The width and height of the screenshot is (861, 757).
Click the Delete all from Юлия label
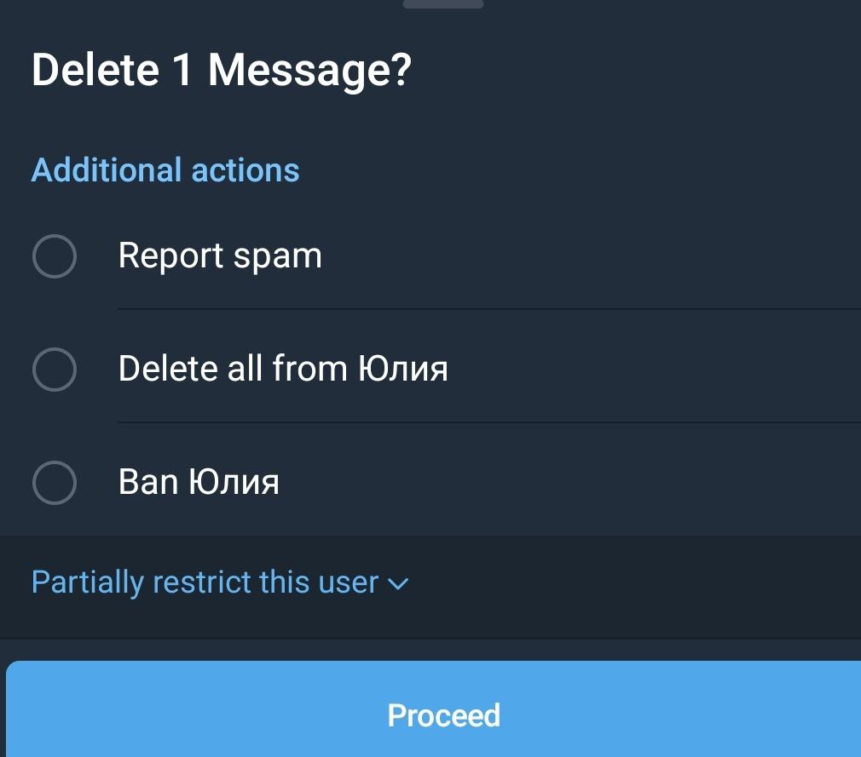pyautogui.click(x=282, y=369)
